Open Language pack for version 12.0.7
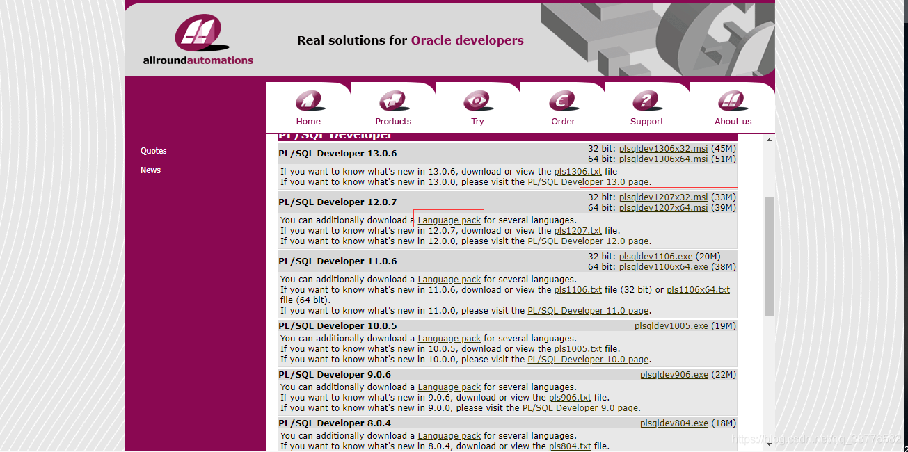Image resolution: width=908 pixels, height=452 pixels. pyautogui.click(x=449, y=220)
